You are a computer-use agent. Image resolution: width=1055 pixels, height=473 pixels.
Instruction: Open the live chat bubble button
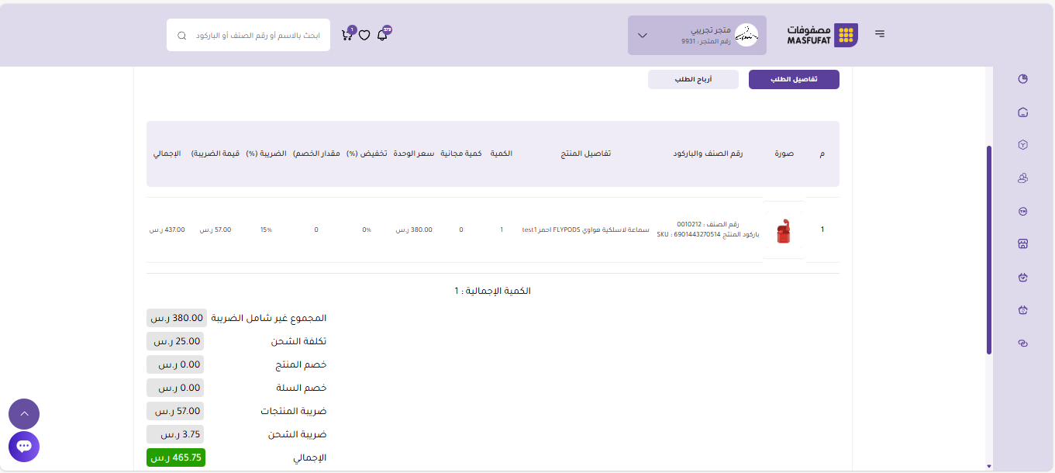coord(24,447)
